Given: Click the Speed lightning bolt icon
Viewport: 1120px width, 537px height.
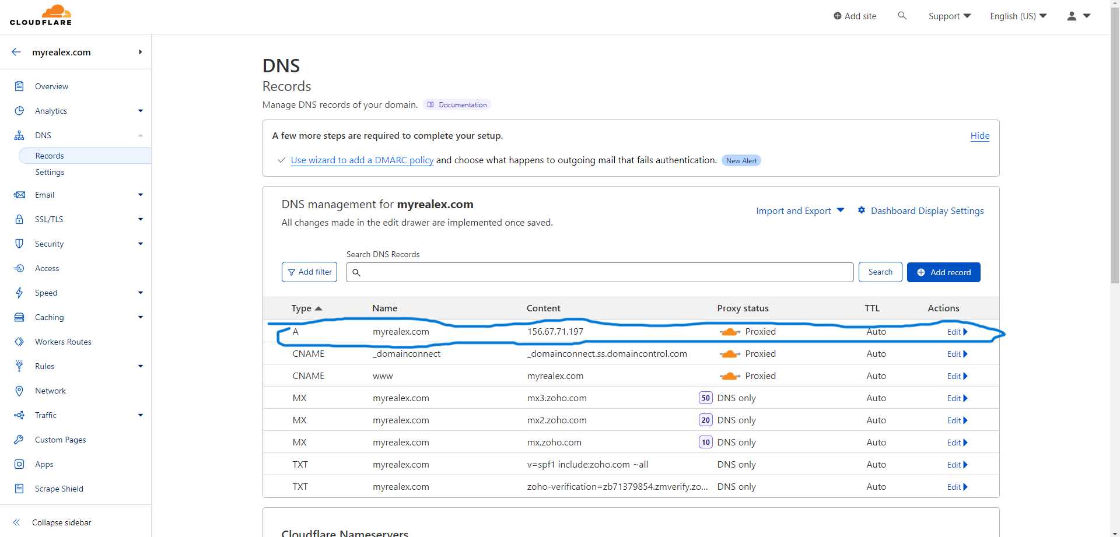Looking at the screenshot, I should (x=19, y=293).
